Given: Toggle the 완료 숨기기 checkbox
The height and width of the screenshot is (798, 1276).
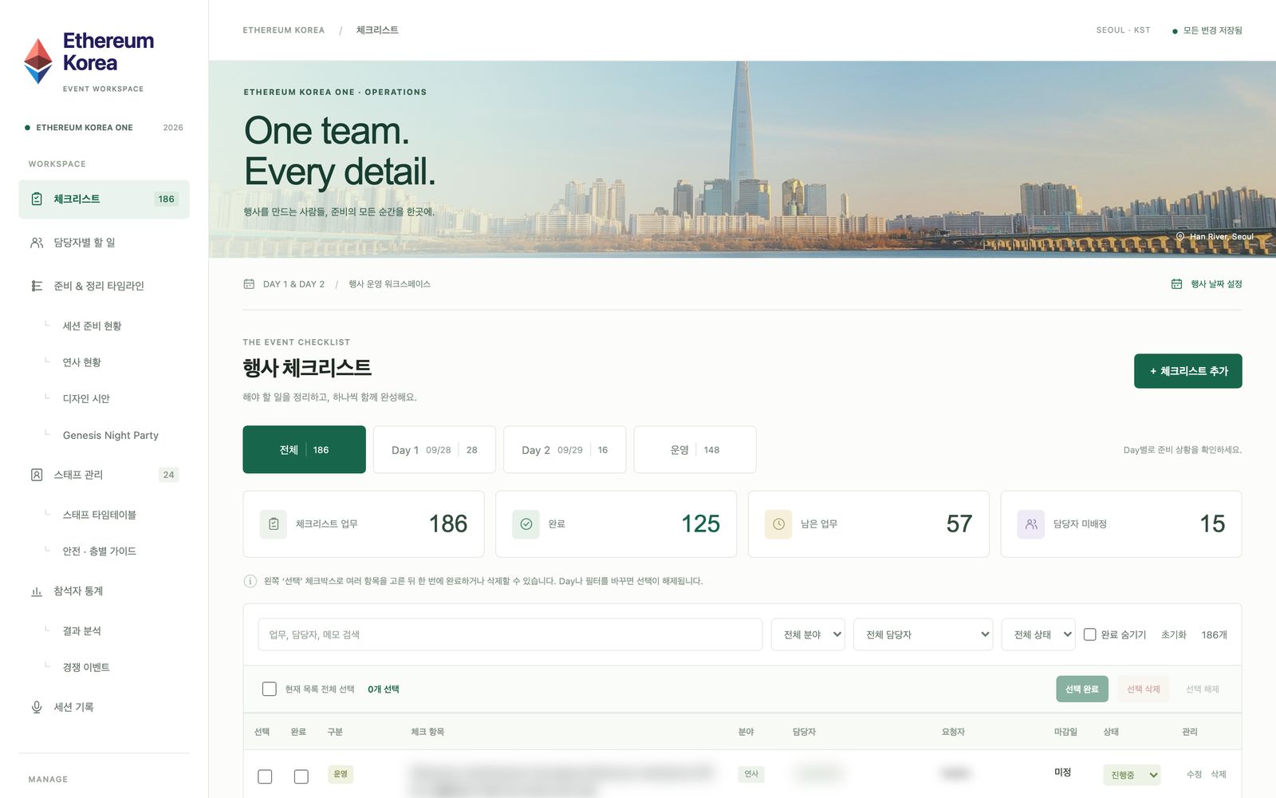Looking at the screenshot, I should point(1089,634).
